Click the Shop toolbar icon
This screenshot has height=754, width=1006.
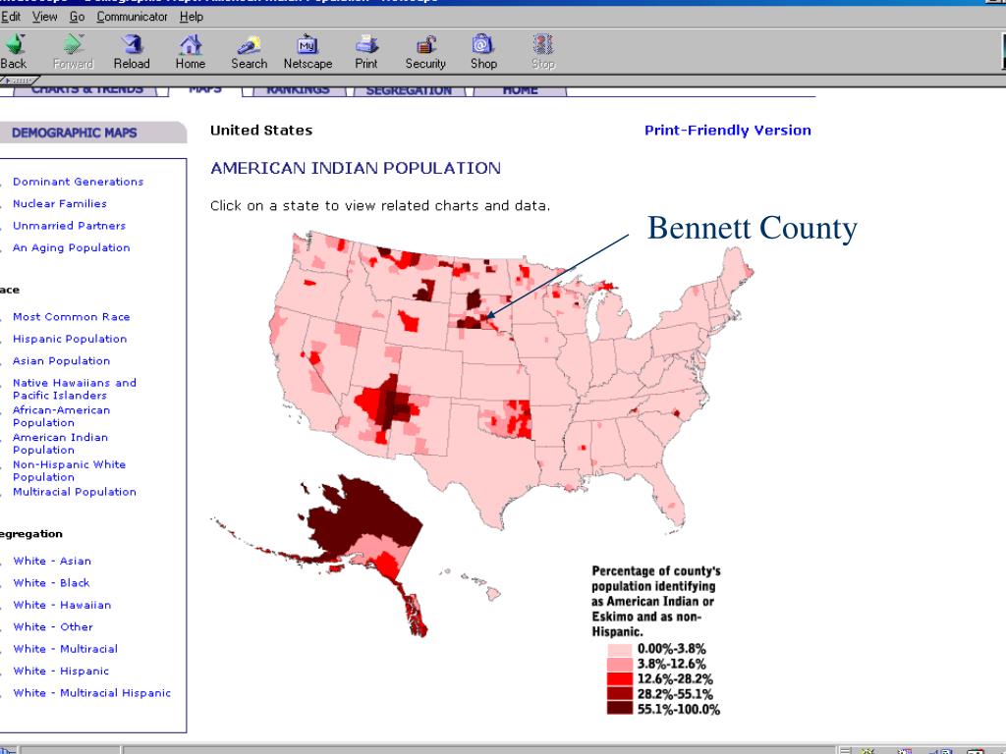click(483, 44)
